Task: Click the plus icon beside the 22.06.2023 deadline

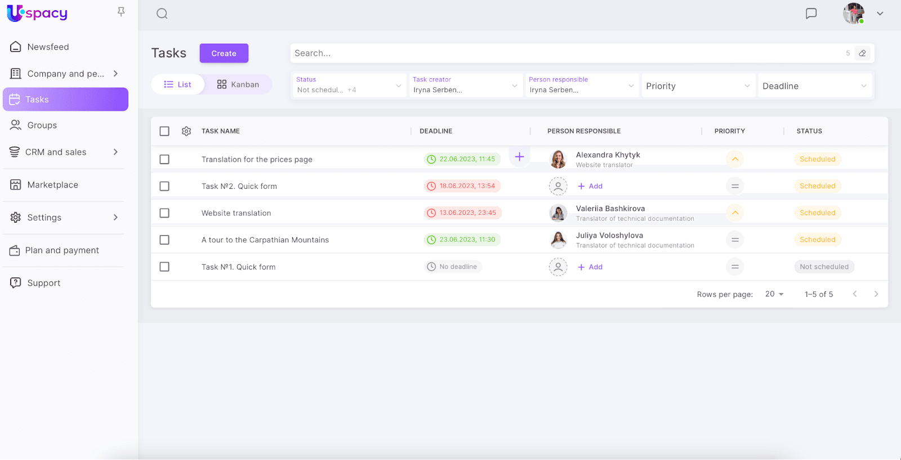Action: tap(519, 157)
